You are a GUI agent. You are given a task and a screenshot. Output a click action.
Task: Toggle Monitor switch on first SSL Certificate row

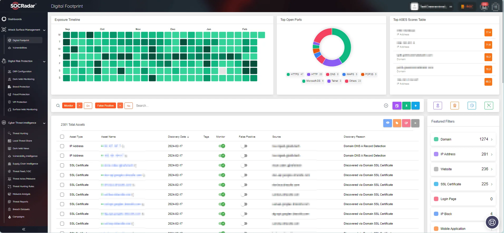[x=222, y=166]
